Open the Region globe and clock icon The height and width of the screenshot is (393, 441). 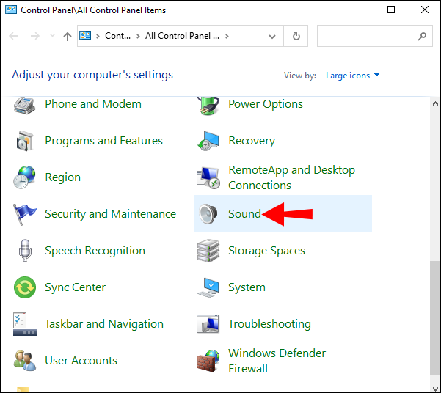[x=24, y=177]
